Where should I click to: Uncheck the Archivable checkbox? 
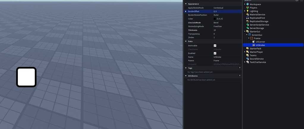pos(215,46)
